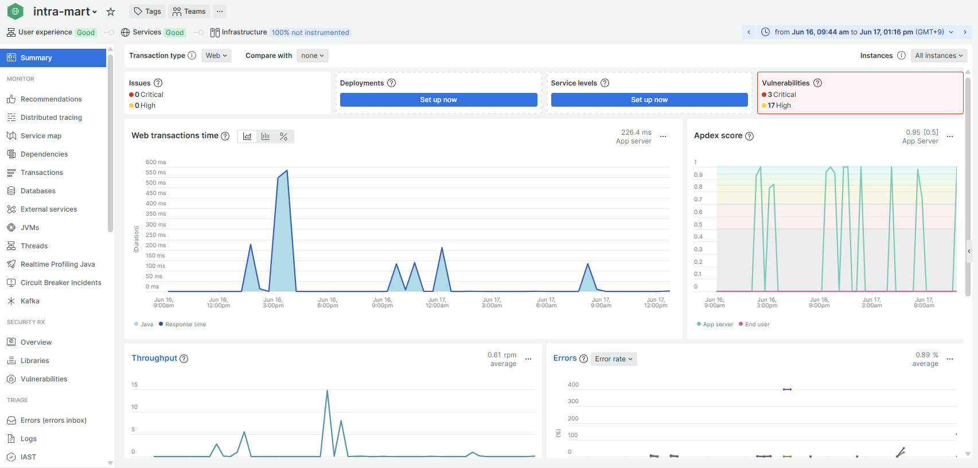This screenshot has height=468, width=978.
Task: Click Security RX Overview icon
Action: point(11,342)
